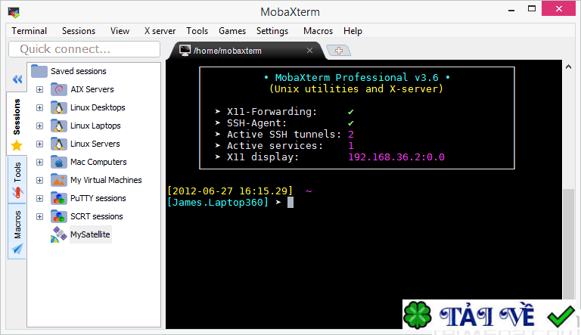Click the terminal scrollbar up arrow

[568, 67]
